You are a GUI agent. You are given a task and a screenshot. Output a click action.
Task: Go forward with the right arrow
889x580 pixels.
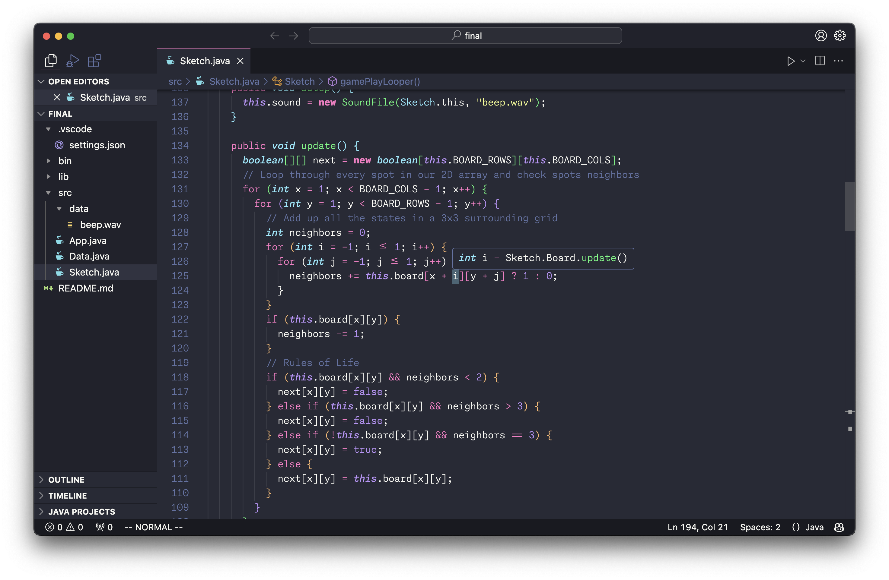[294, 36]
